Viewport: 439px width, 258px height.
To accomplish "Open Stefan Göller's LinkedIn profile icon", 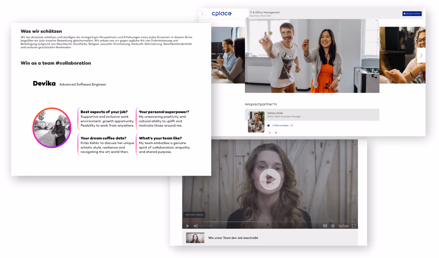I will point(276,133).
